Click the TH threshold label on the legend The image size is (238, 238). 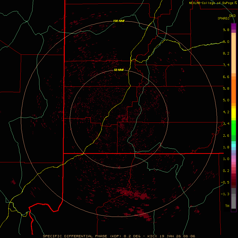tap(227, 206)
